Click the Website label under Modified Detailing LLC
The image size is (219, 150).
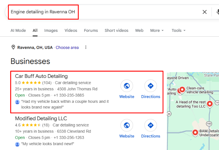click(x=127, y=136)
